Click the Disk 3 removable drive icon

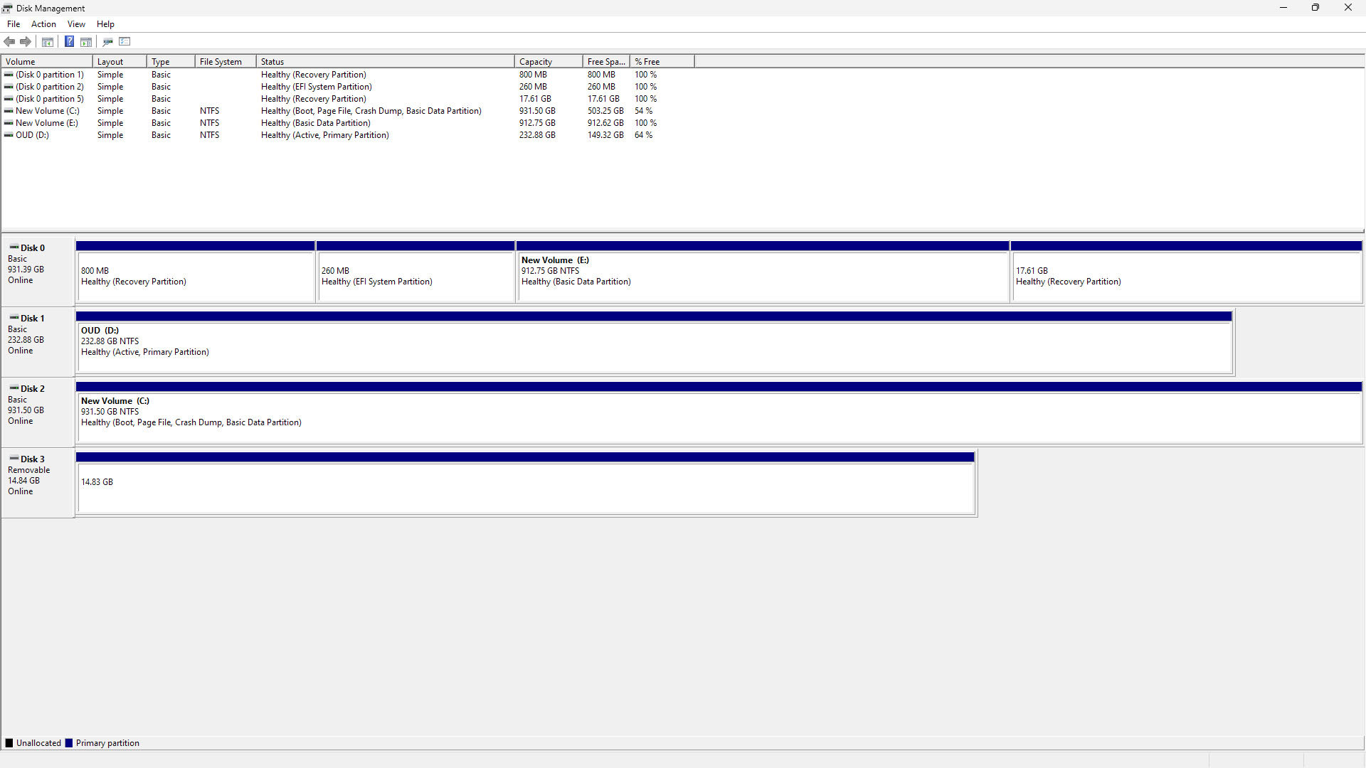pos(14,459)
